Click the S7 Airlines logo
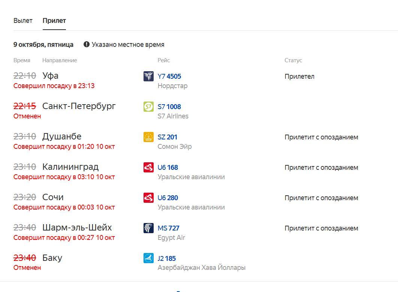 coord(148,107)
